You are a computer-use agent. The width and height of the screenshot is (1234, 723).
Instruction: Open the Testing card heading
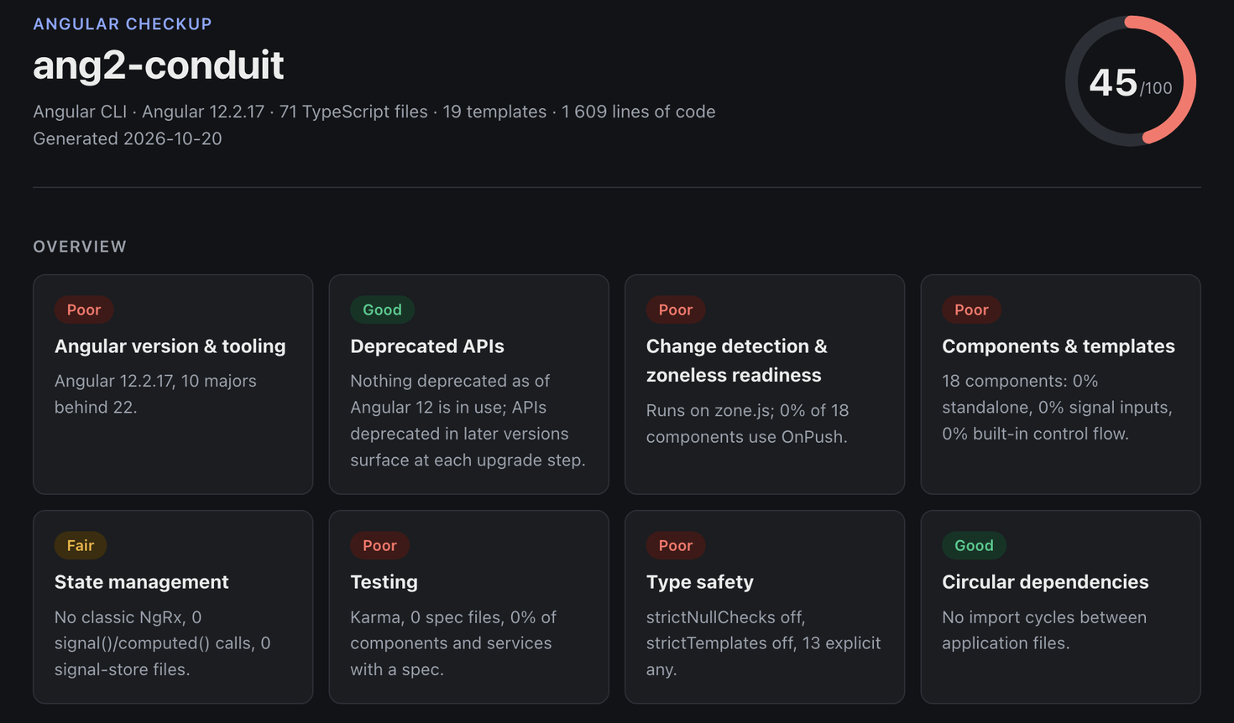(x=384, y=581)
